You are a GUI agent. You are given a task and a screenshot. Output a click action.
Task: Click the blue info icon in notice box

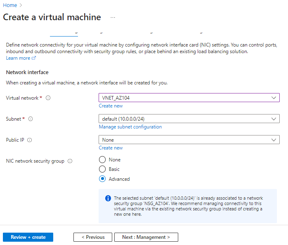point(108,198)
